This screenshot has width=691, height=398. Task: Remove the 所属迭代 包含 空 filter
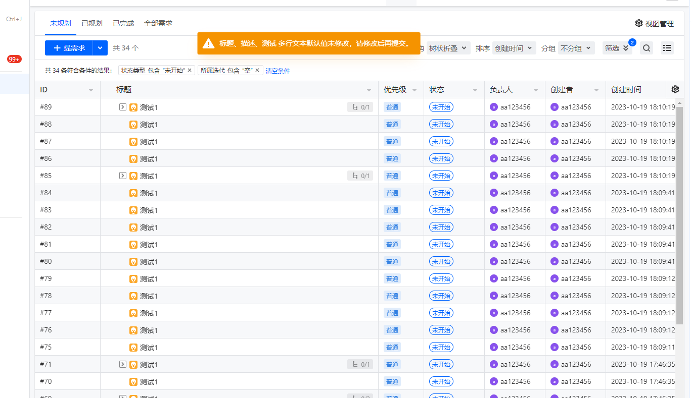257,71
